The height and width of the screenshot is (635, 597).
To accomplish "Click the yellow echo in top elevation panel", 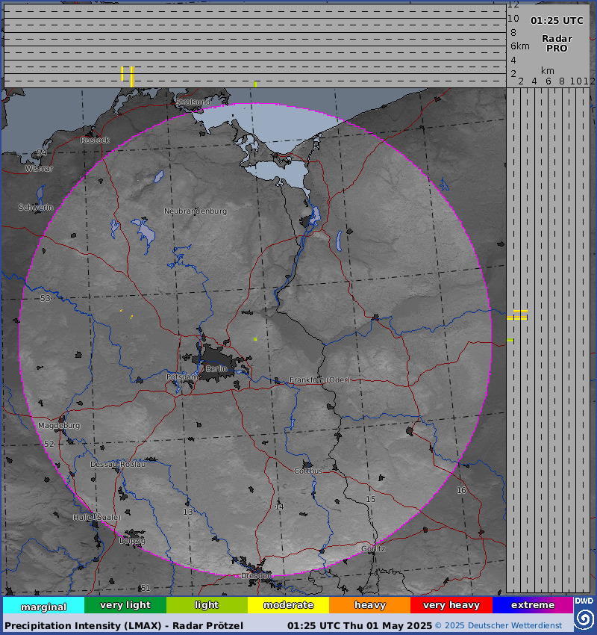I will pos(132,75).
